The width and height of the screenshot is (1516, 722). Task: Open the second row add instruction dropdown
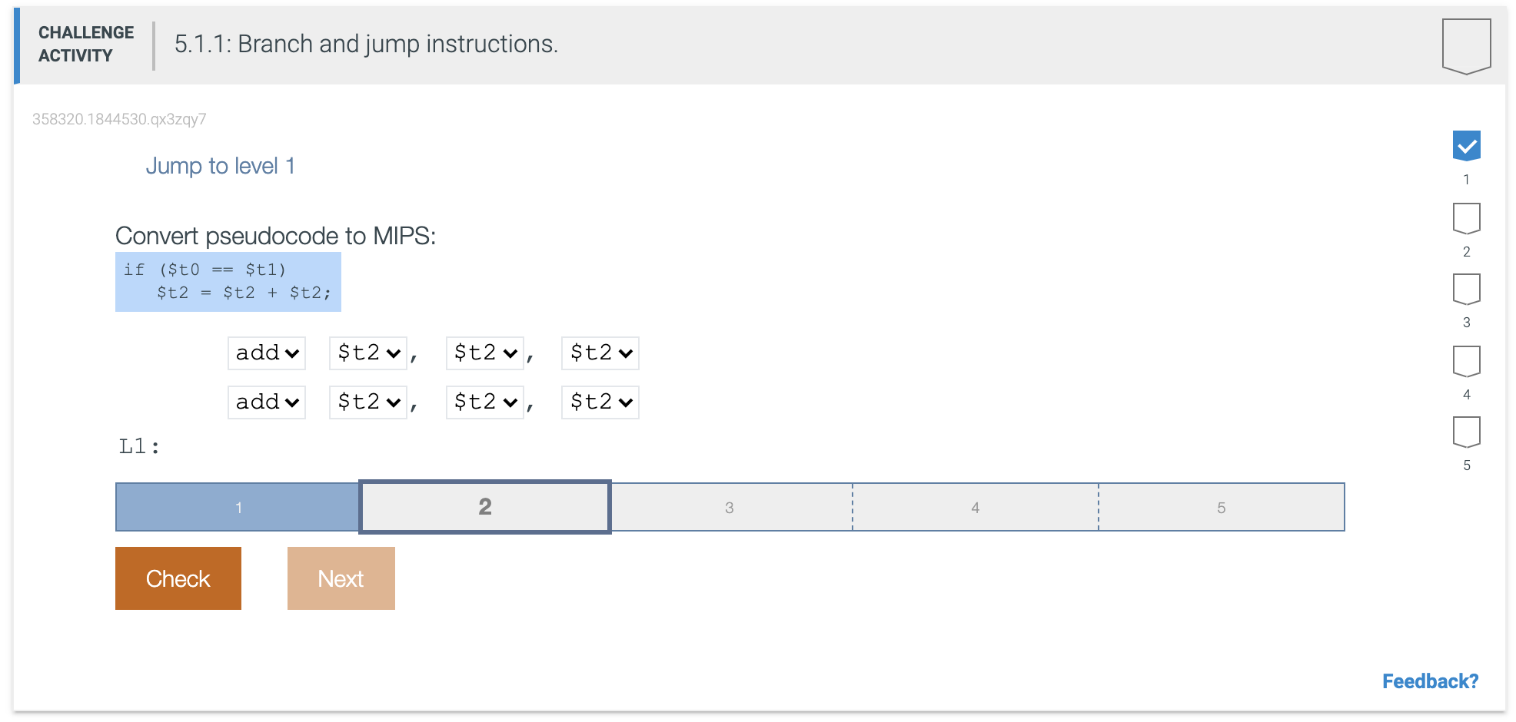pos(266,402)
